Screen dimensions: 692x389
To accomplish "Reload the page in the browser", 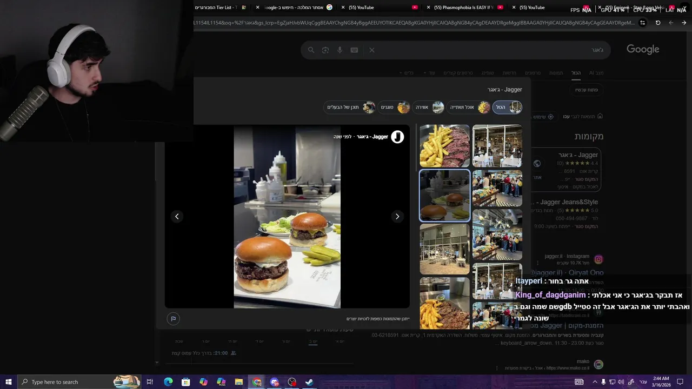I will click(x=658, y=23).
